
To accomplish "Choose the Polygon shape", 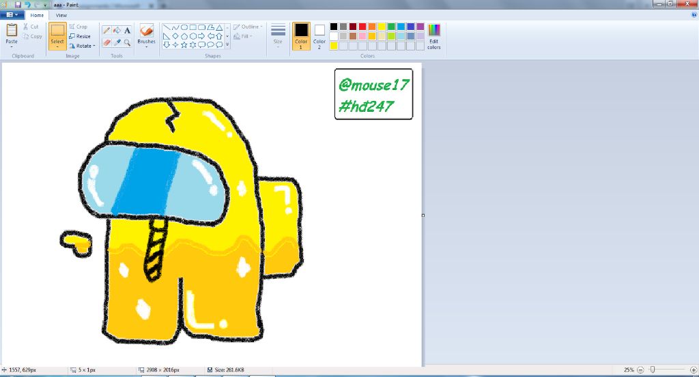I will [x=210, y=27].
